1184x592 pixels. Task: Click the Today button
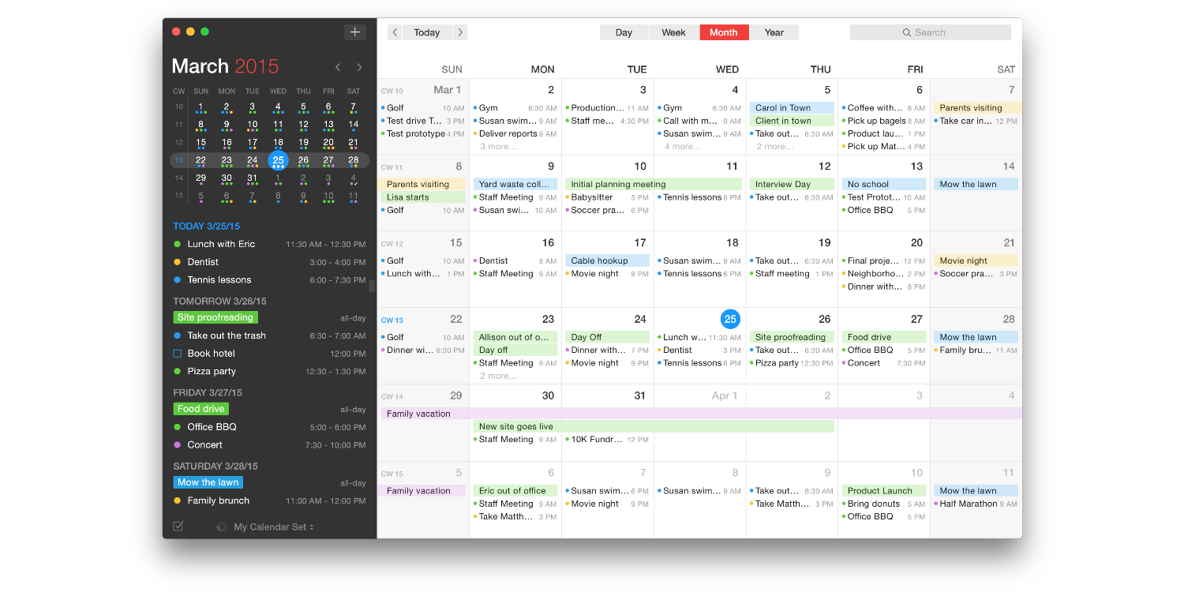426,32
